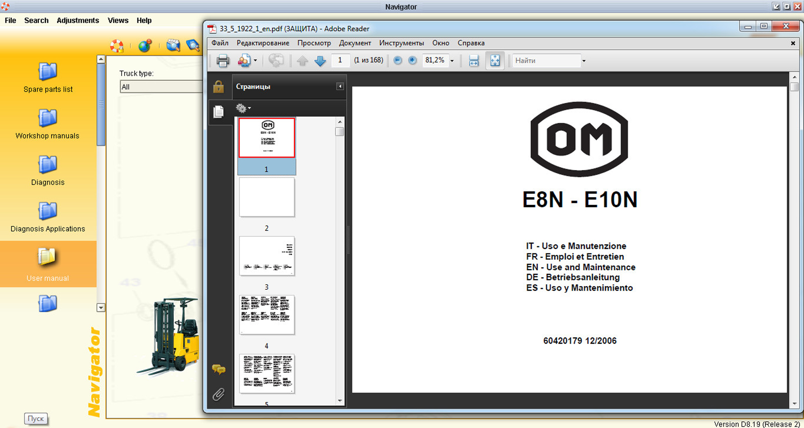Click the zoom out minus button
This screenshot has height=428, width=804.
pos(398,60)
